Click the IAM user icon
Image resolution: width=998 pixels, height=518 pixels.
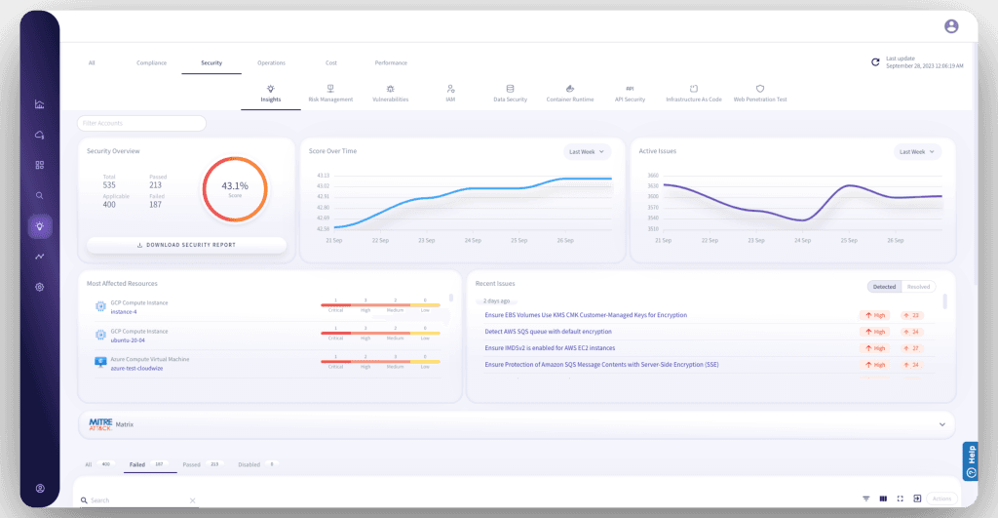pyautogui.click(x=450, y=89)
